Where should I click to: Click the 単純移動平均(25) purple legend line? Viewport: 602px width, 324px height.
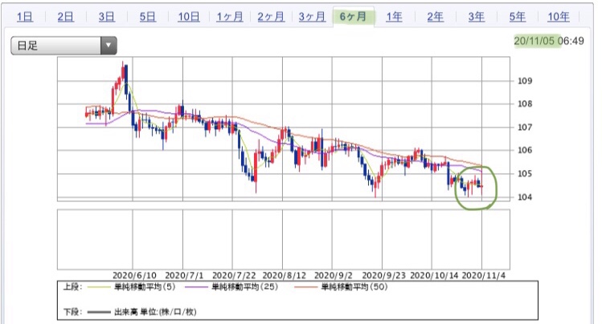coord(197,287)
